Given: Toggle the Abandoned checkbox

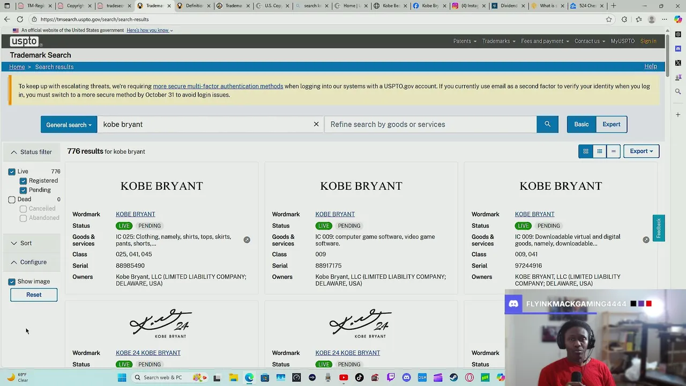Looking at the screenshot, I should click(x=23, y=218).
